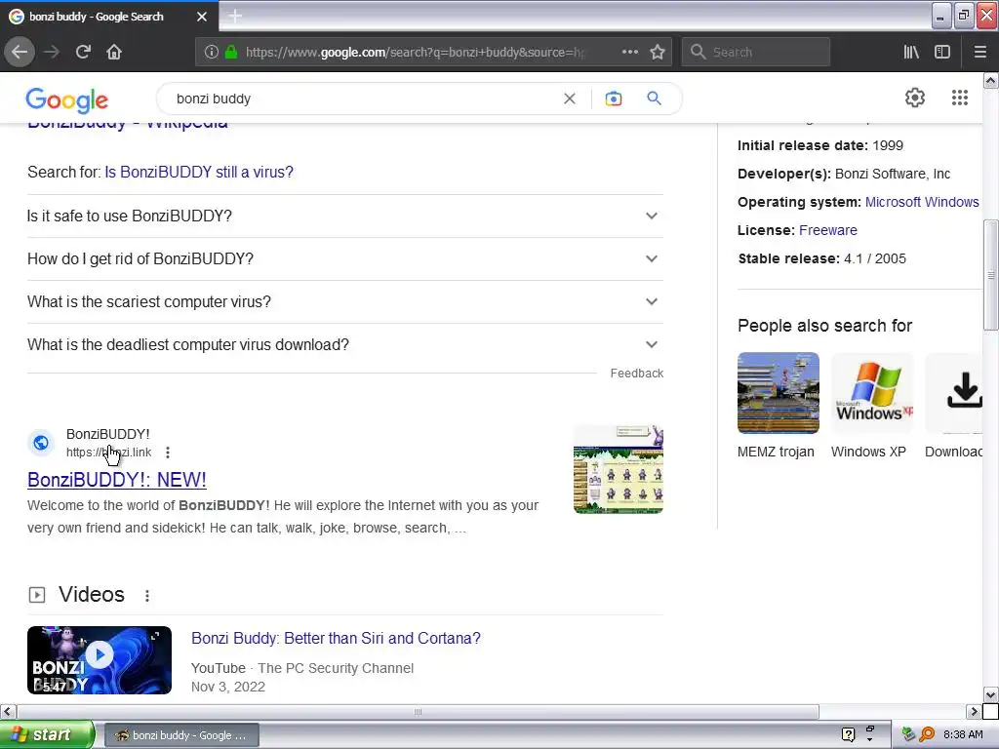
Task: Search by image with camera icon
Action: (x=613, y=99)
